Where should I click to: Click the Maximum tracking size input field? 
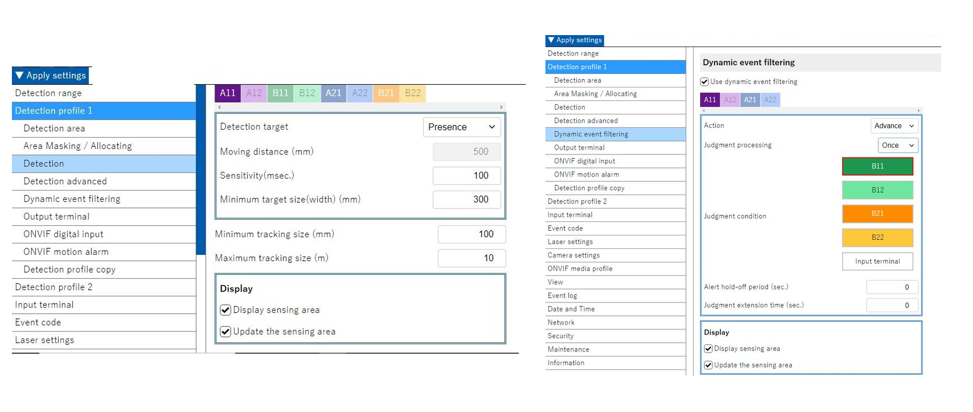point(471,258)
